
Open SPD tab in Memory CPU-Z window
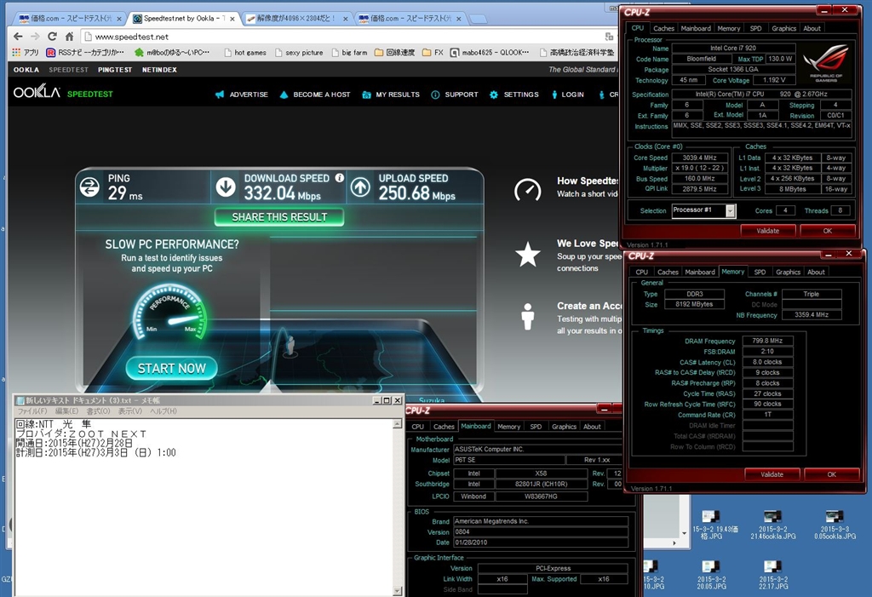tap(760, 272)
